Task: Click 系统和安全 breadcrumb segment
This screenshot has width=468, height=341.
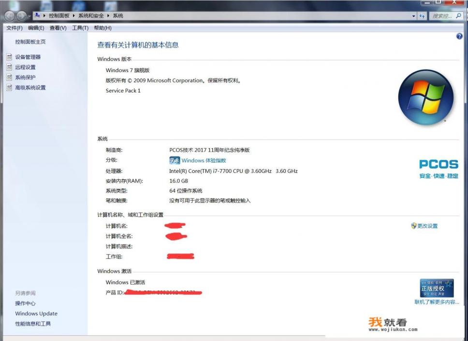Action: (91, 15)
